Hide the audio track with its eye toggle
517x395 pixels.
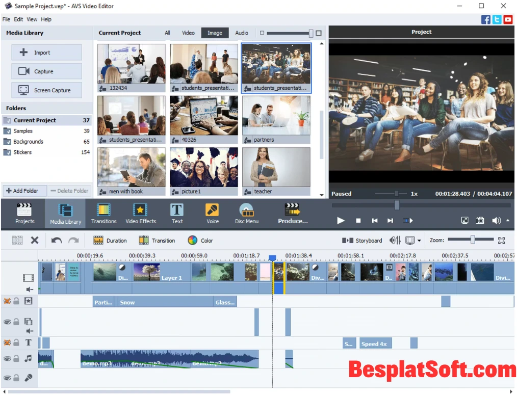pos(7,358)
